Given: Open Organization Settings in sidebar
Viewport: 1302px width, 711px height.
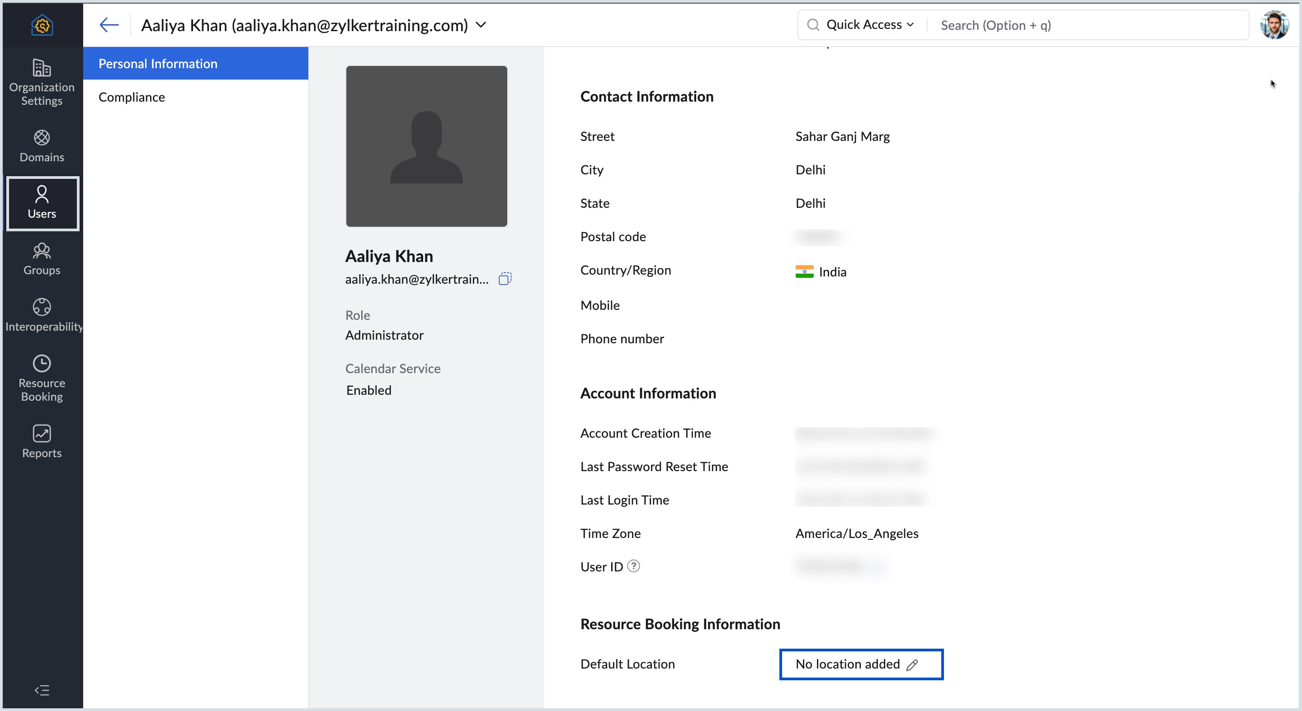Looking at the screenshot, I should pos(42,82).
